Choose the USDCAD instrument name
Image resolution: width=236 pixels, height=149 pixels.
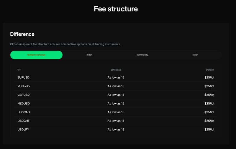(x=24, y=112)
